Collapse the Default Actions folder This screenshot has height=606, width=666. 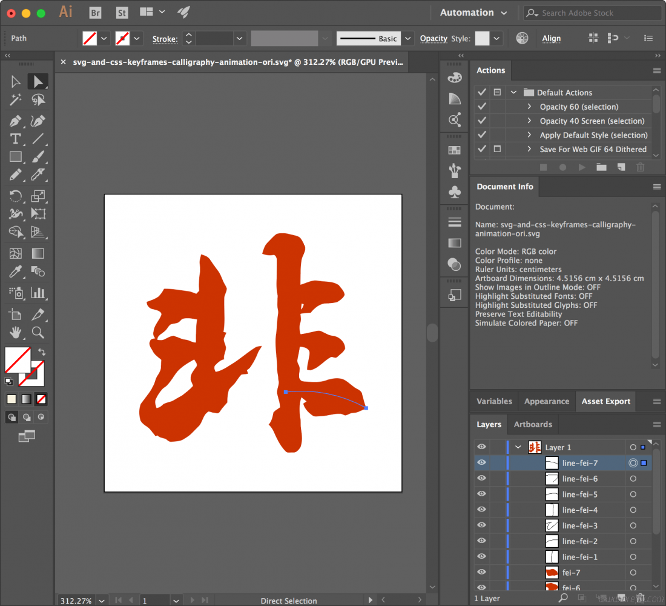click(x=513, y=93)
